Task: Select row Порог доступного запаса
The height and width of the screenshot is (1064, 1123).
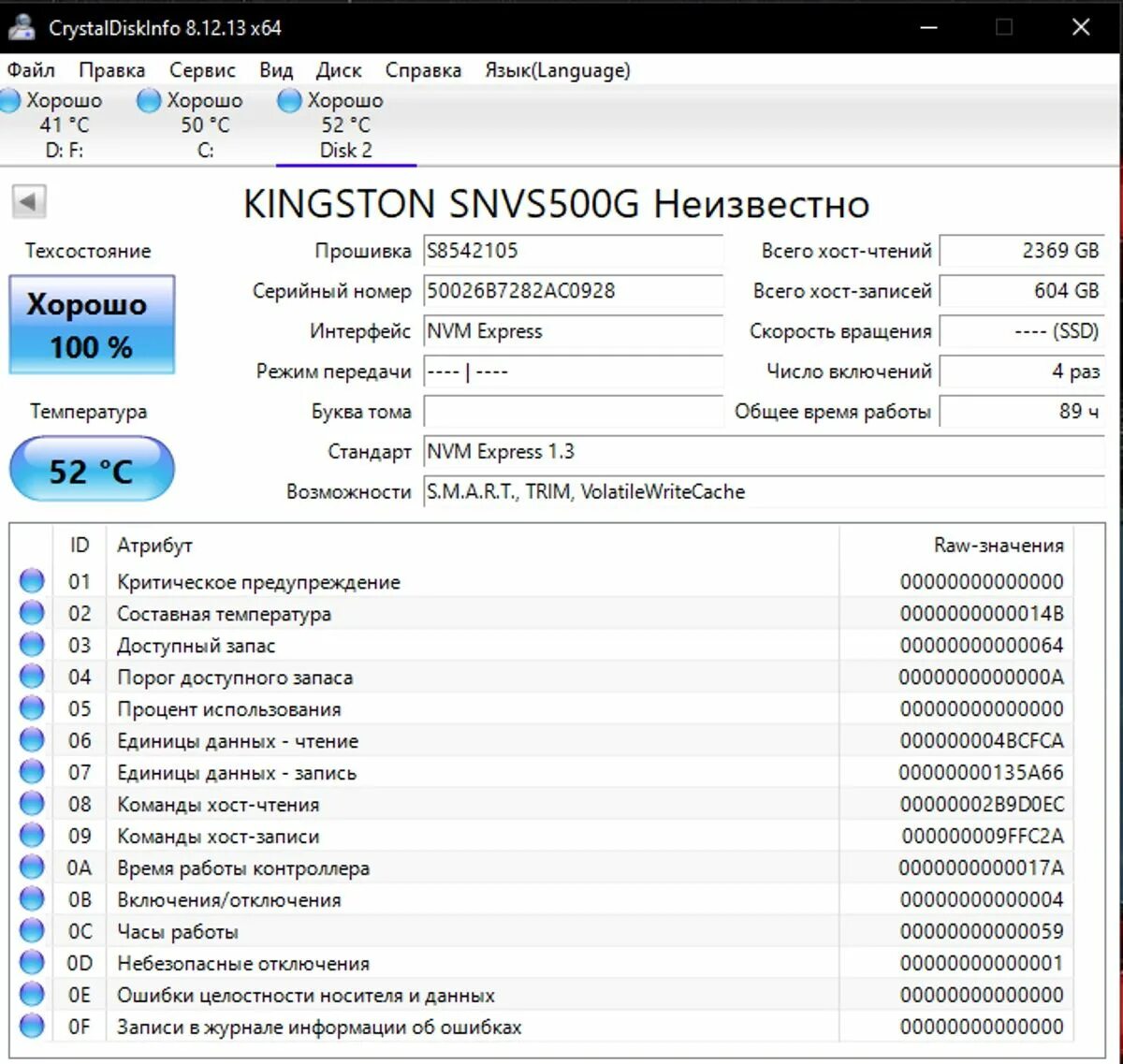Action: coord(542,677)
